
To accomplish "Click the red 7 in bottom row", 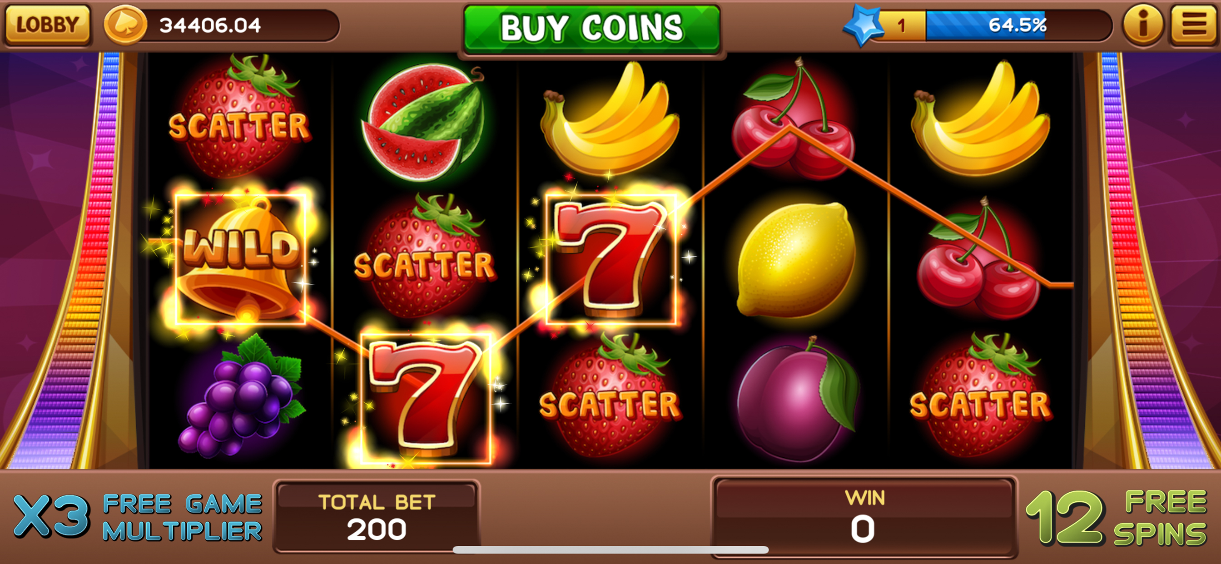I will (x=426, y=398).
